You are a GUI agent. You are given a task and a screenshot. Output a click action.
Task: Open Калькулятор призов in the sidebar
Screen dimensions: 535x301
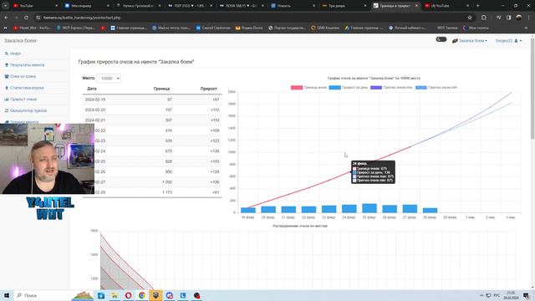[26, 110]
